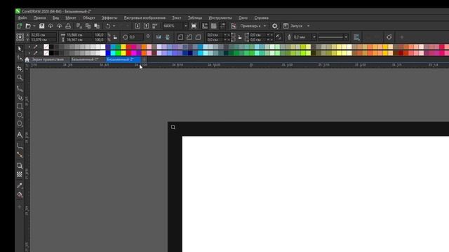Toggle the lock ratio padlock for scale
This screenshot has width=449, height=252.
click(x=115, y=37)
